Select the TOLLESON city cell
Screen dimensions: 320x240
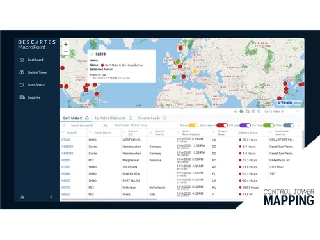(x=130, y=167)
